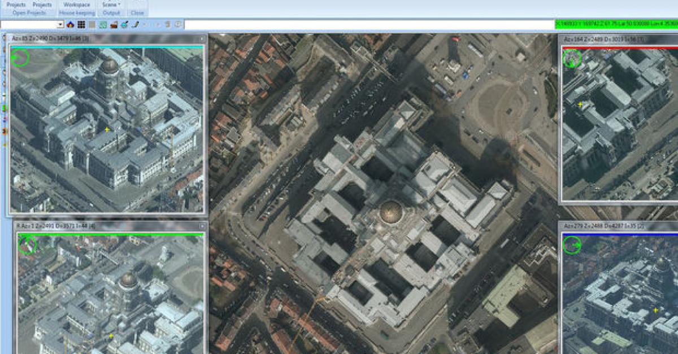This screenshot has width=678, height=354.
Task: Click the green coordinate readout bar
Action: [616, 24]
